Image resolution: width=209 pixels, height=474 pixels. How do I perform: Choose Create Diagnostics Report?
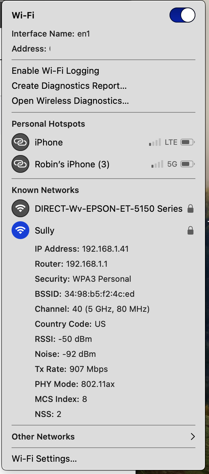click(69, 86)
